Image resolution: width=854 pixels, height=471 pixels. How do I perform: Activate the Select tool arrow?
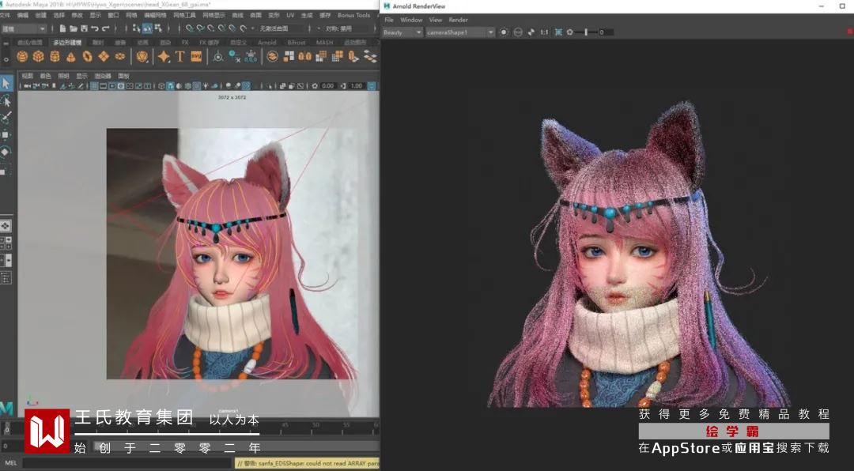click(x=6, y=83)
